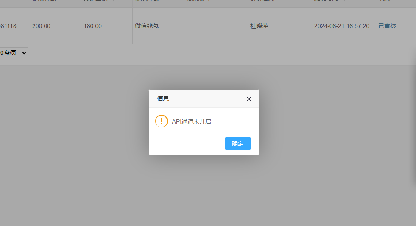Click the 2024-06-21 16:57:20 timestamp cell

[341, 26]
